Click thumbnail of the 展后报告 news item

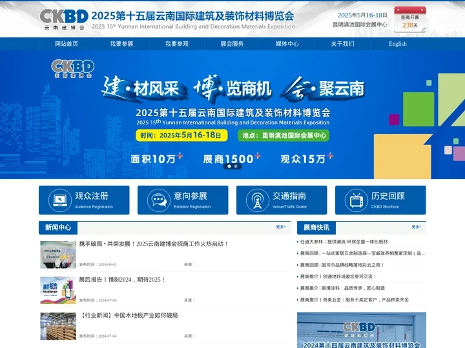pyautogui.click(x=58, y=291)
